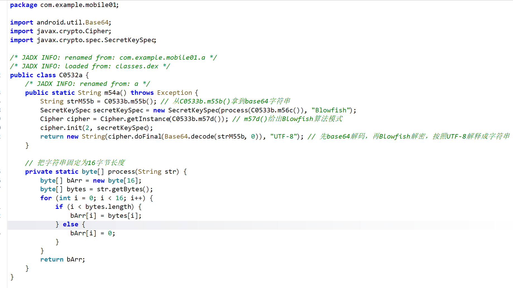The width and height of the screenshot is (513, 288).
Task: Click the 'class' keyword
Action: (46, 75)
